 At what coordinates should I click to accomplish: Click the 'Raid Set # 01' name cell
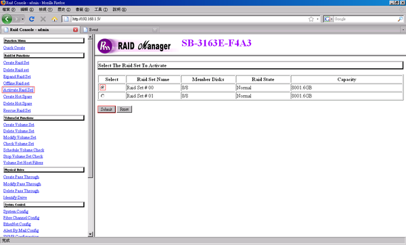[x=153, y=96]
